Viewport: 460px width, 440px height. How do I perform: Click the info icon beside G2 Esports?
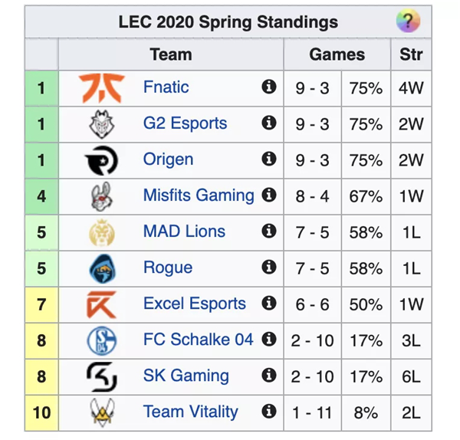click(269, 123)
